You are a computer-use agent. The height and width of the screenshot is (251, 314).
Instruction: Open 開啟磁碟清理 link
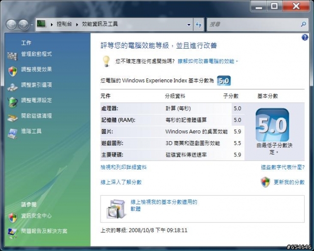tap(36, 116)
